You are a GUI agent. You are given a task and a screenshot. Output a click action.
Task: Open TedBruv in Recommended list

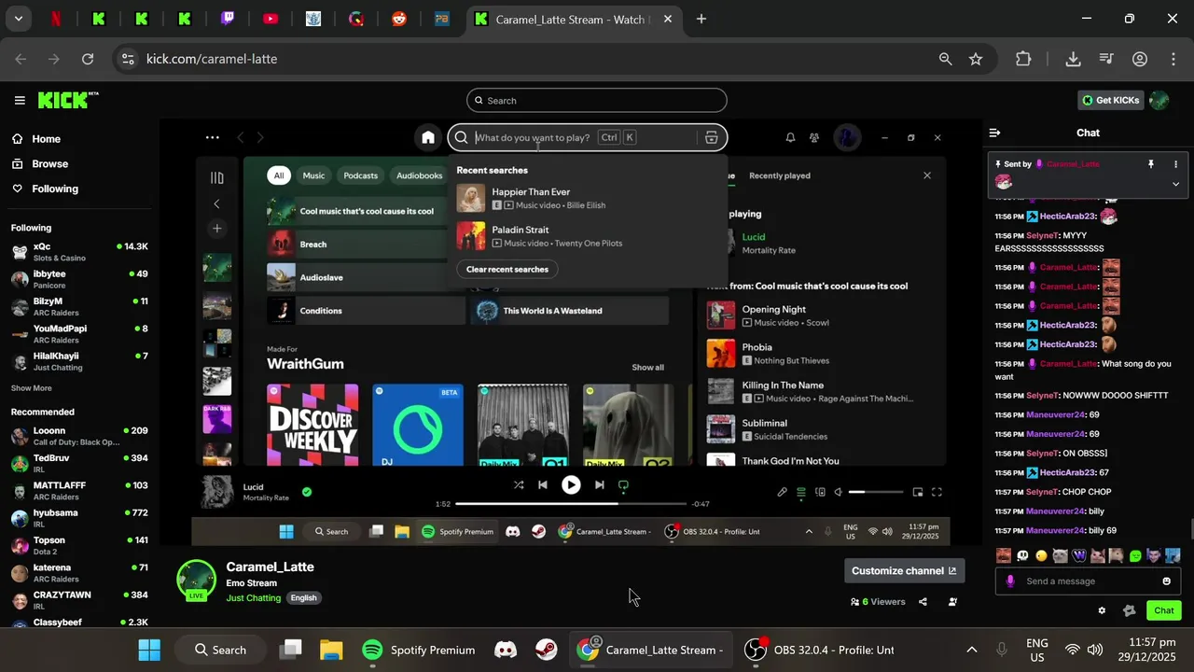point(79,462)
